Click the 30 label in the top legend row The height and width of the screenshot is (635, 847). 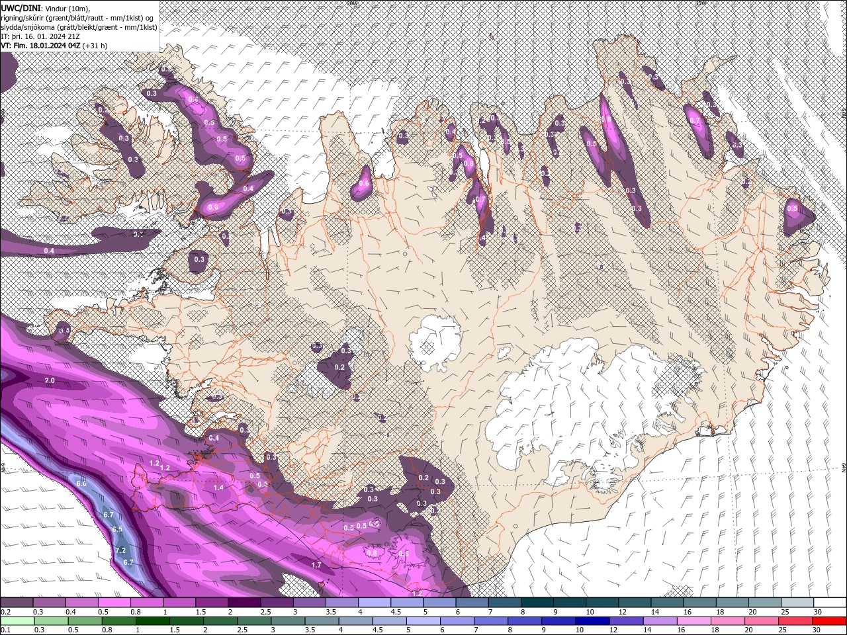[817, 612]
